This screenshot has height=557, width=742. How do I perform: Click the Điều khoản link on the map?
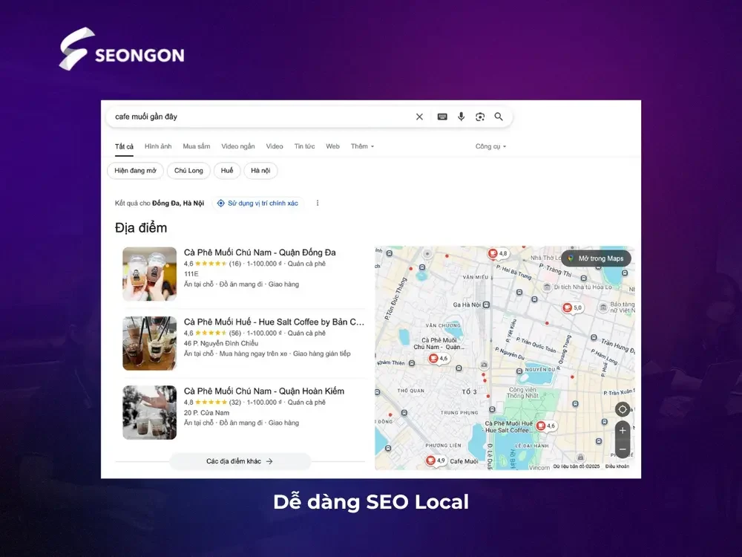617,466
